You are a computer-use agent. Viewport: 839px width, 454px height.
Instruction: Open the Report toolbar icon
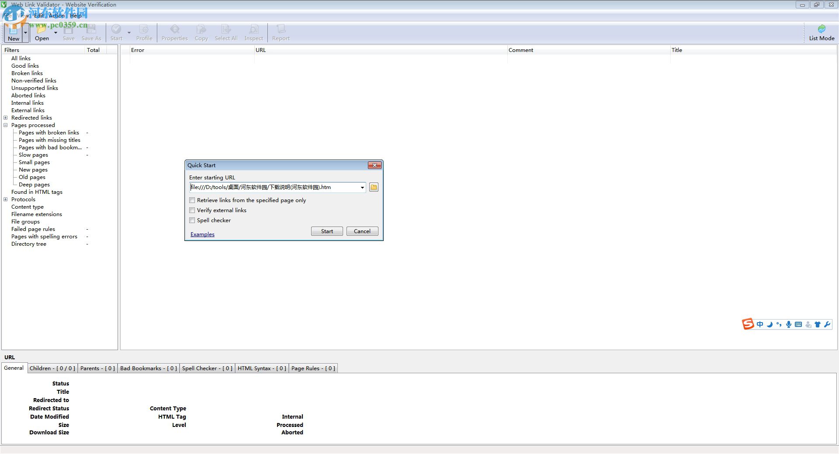coord(280,32)
